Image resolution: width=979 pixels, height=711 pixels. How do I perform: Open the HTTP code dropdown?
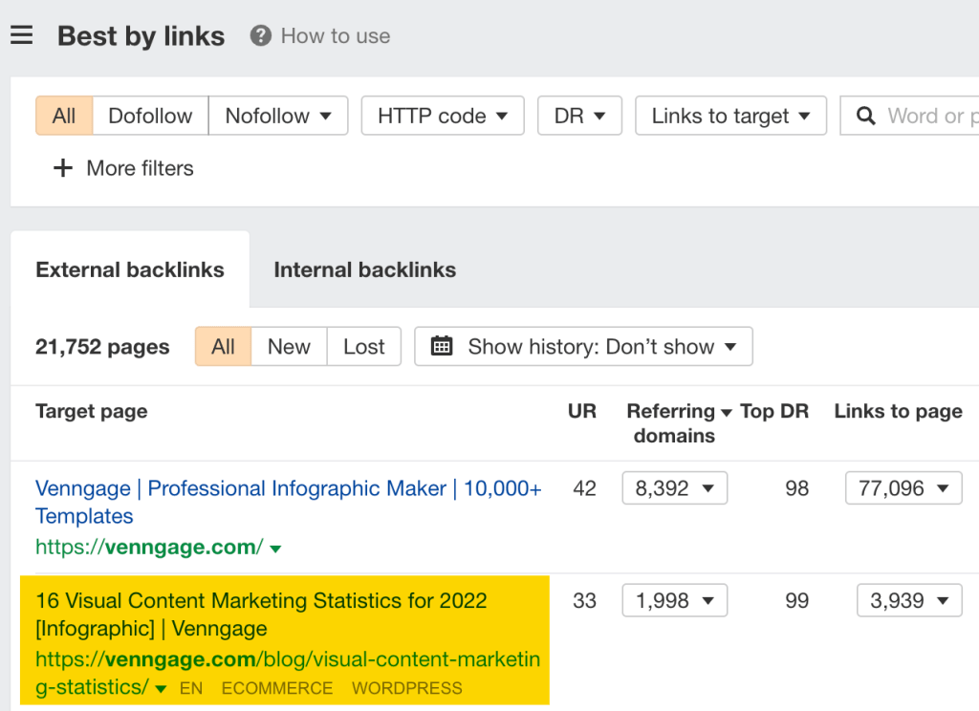click(442, 116)
